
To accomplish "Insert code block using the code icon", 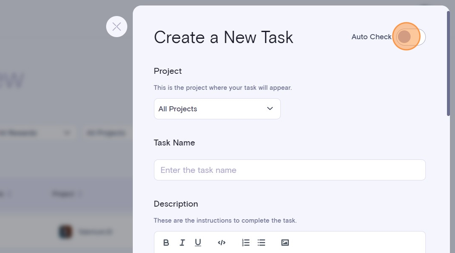I will pos(222,242).
